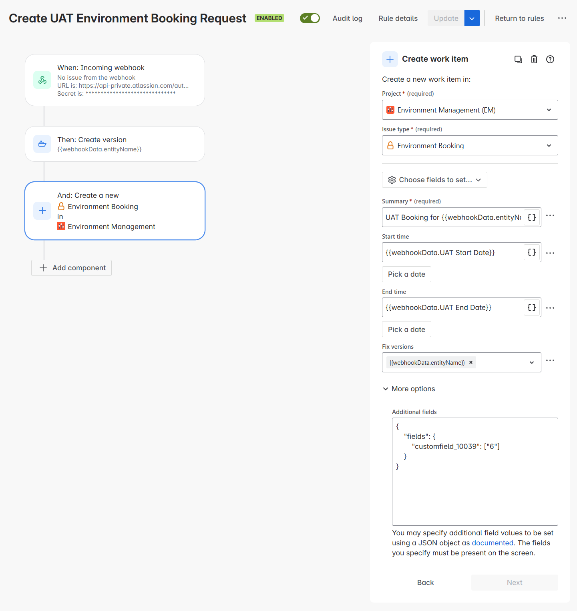Open Rule details
This screenshot has height=611, width=577.
[x=398, y=18]
